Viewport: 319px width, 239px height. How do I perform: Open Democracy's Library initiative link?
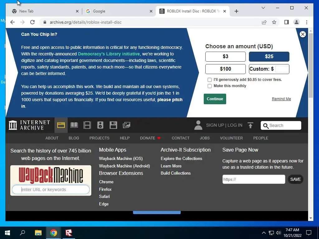[109, 54]
